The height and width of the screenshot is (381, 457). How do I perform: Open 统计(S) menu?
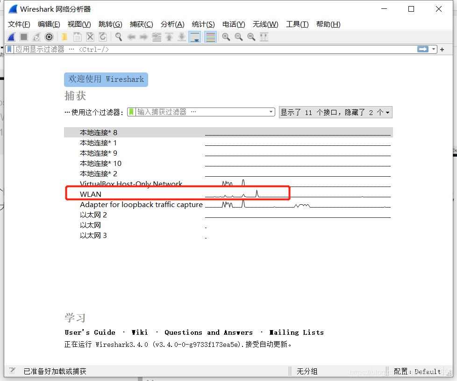pyautogui.click(x=203, y=24)
